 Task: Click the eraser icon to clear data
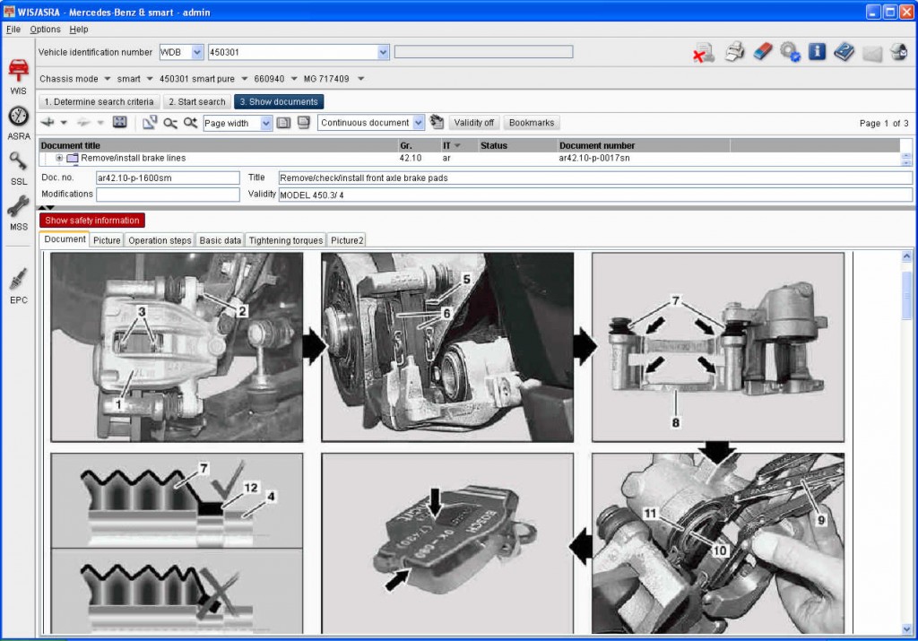tap(762, 52)
